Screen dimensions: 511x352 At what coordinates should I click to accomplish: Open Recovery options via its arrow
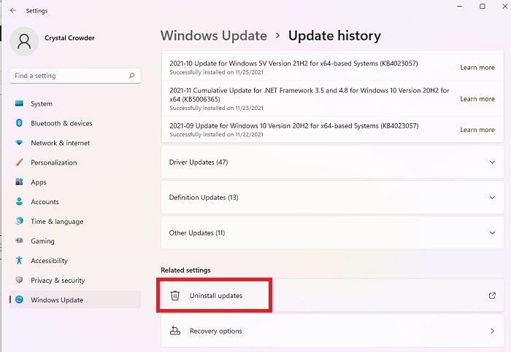[x=492, y=331]
